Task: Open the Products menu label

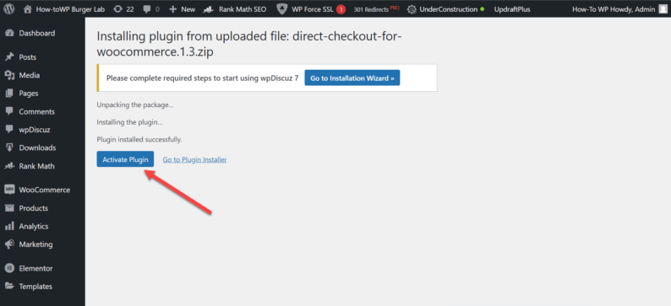Action: coord(33,208)
